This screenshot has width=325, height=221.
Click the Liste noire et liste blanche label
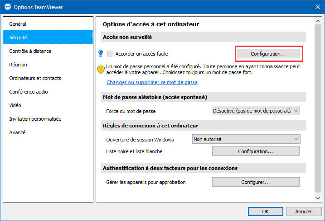(134, 151)
